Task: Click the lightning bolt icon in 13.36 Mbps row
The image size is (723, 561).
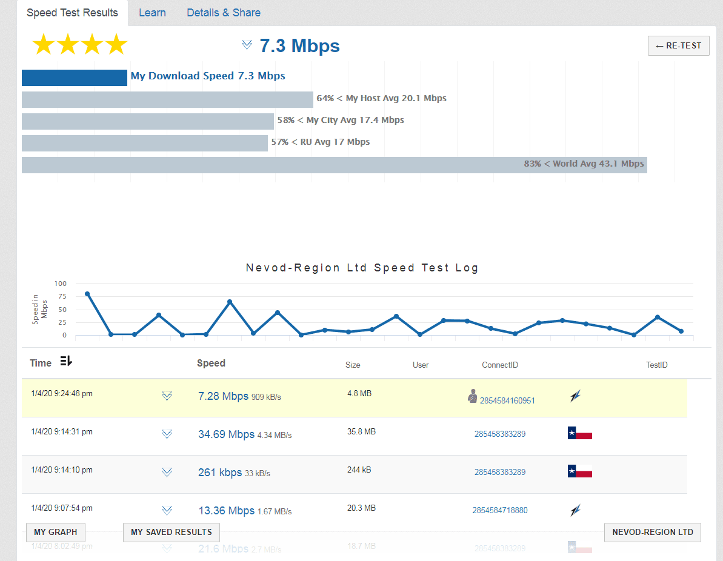Action: tap(575, 510)
